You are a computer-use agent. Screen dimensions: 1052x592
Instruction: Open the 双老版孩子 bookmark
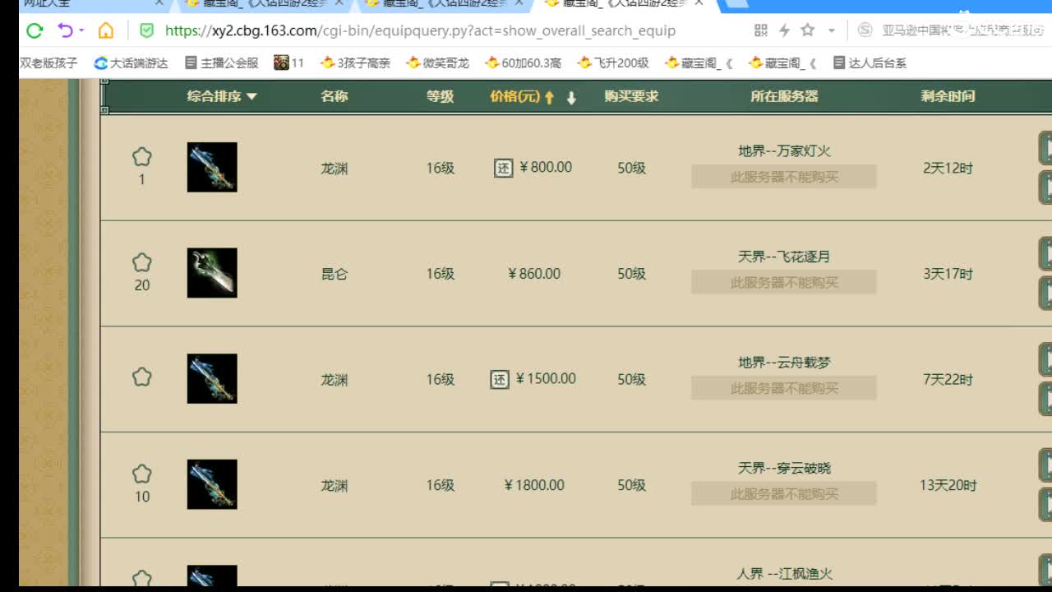tap(49, 62)
